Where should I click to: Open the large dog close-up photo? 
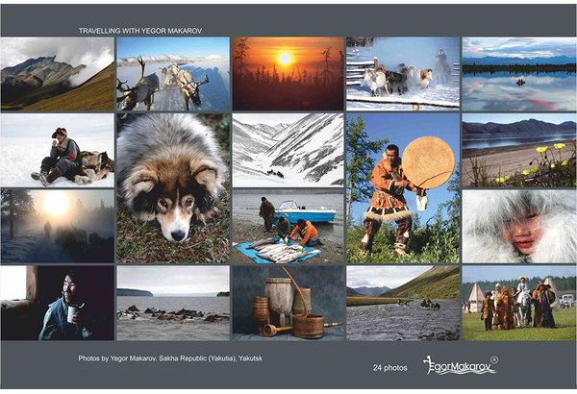(x=173, y=188)
